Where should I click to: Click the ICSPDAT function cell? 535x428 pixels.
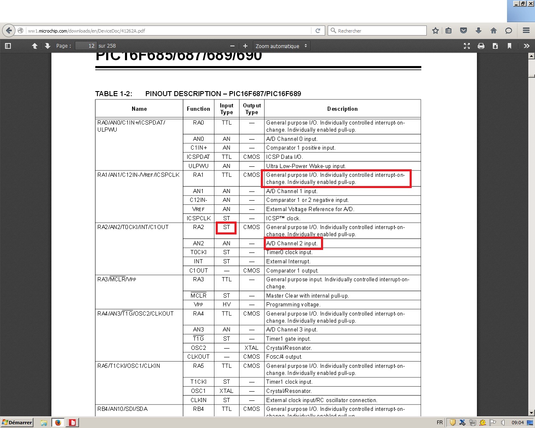(199, 157)
